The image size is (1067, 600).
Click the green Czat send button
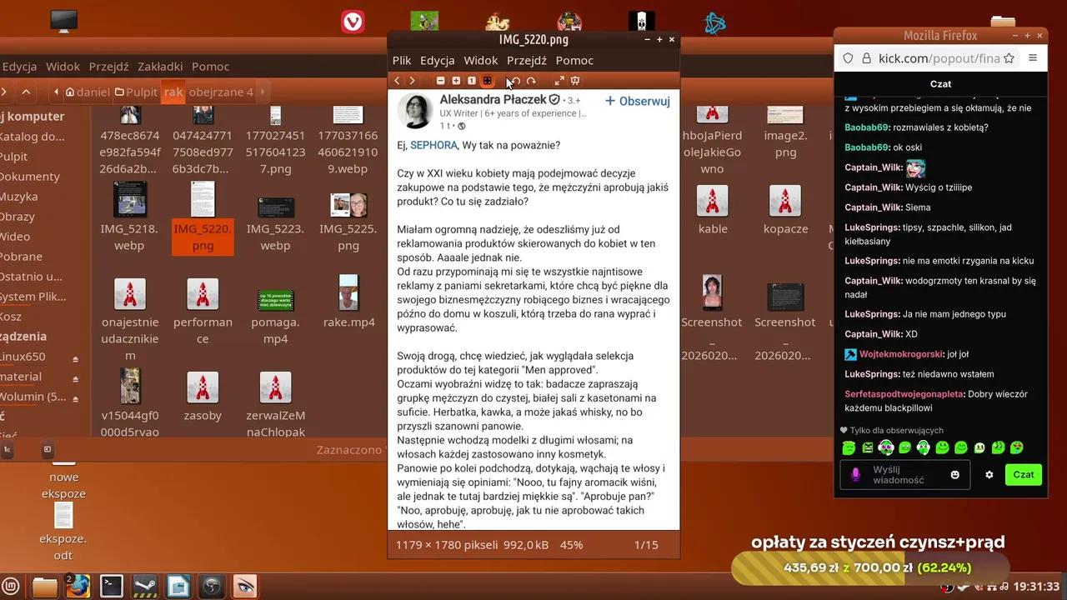1024,474
